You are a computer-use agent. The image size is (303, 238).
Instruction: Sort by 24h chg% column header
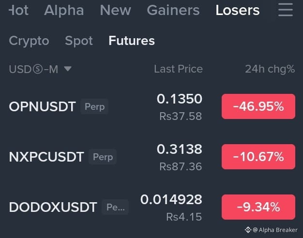point(270,69)
